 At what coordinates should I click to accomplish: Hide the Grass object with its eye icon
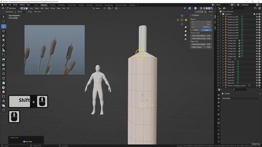257,59
